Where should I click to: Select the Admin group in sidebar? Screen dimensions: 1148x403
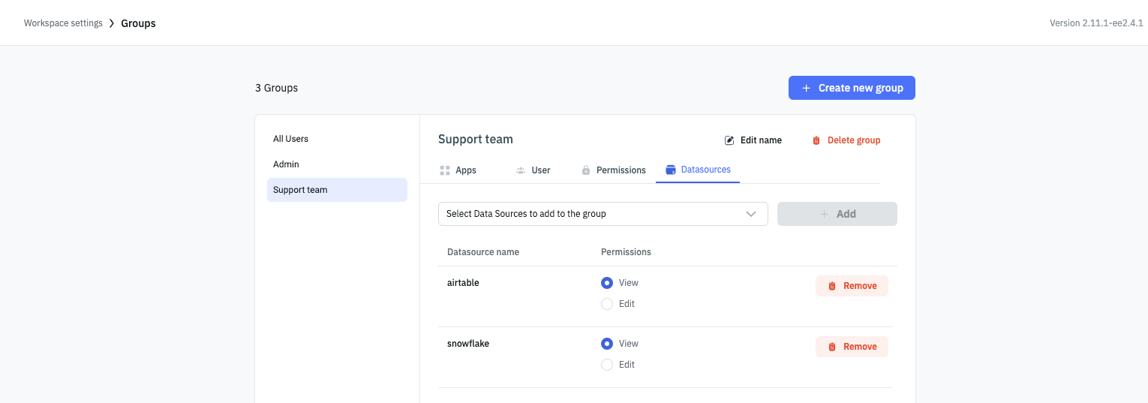pyautogui.click(x=286, y=164)
